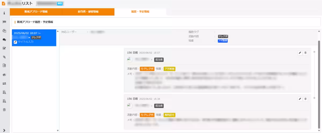Screen dimensions: 322x133
Task: Click the copy documents sidebar icon
Action: click(4, 31)
